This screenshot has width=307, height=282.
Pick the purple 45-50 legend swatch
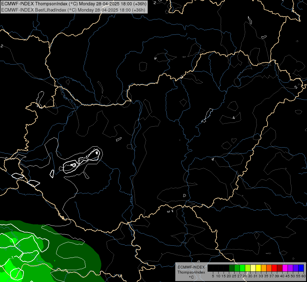pos(290,268)
